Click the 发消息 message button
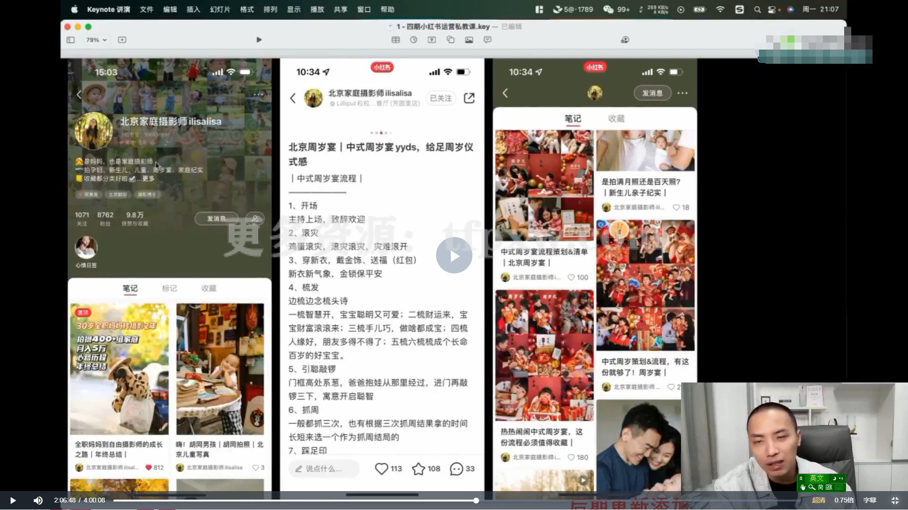This screenshot has width=908, height=510. pos(652,93)
